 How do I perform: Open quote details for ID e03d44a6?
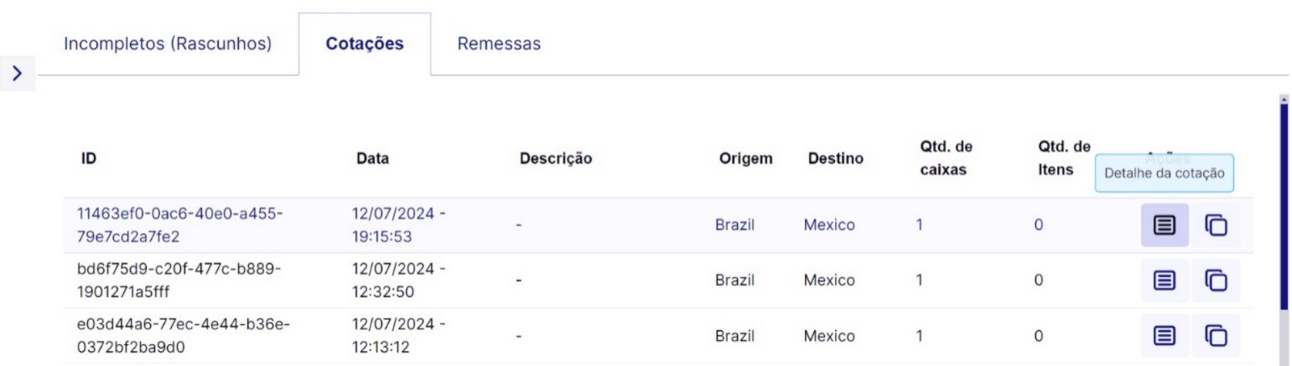pos(1165,336)
